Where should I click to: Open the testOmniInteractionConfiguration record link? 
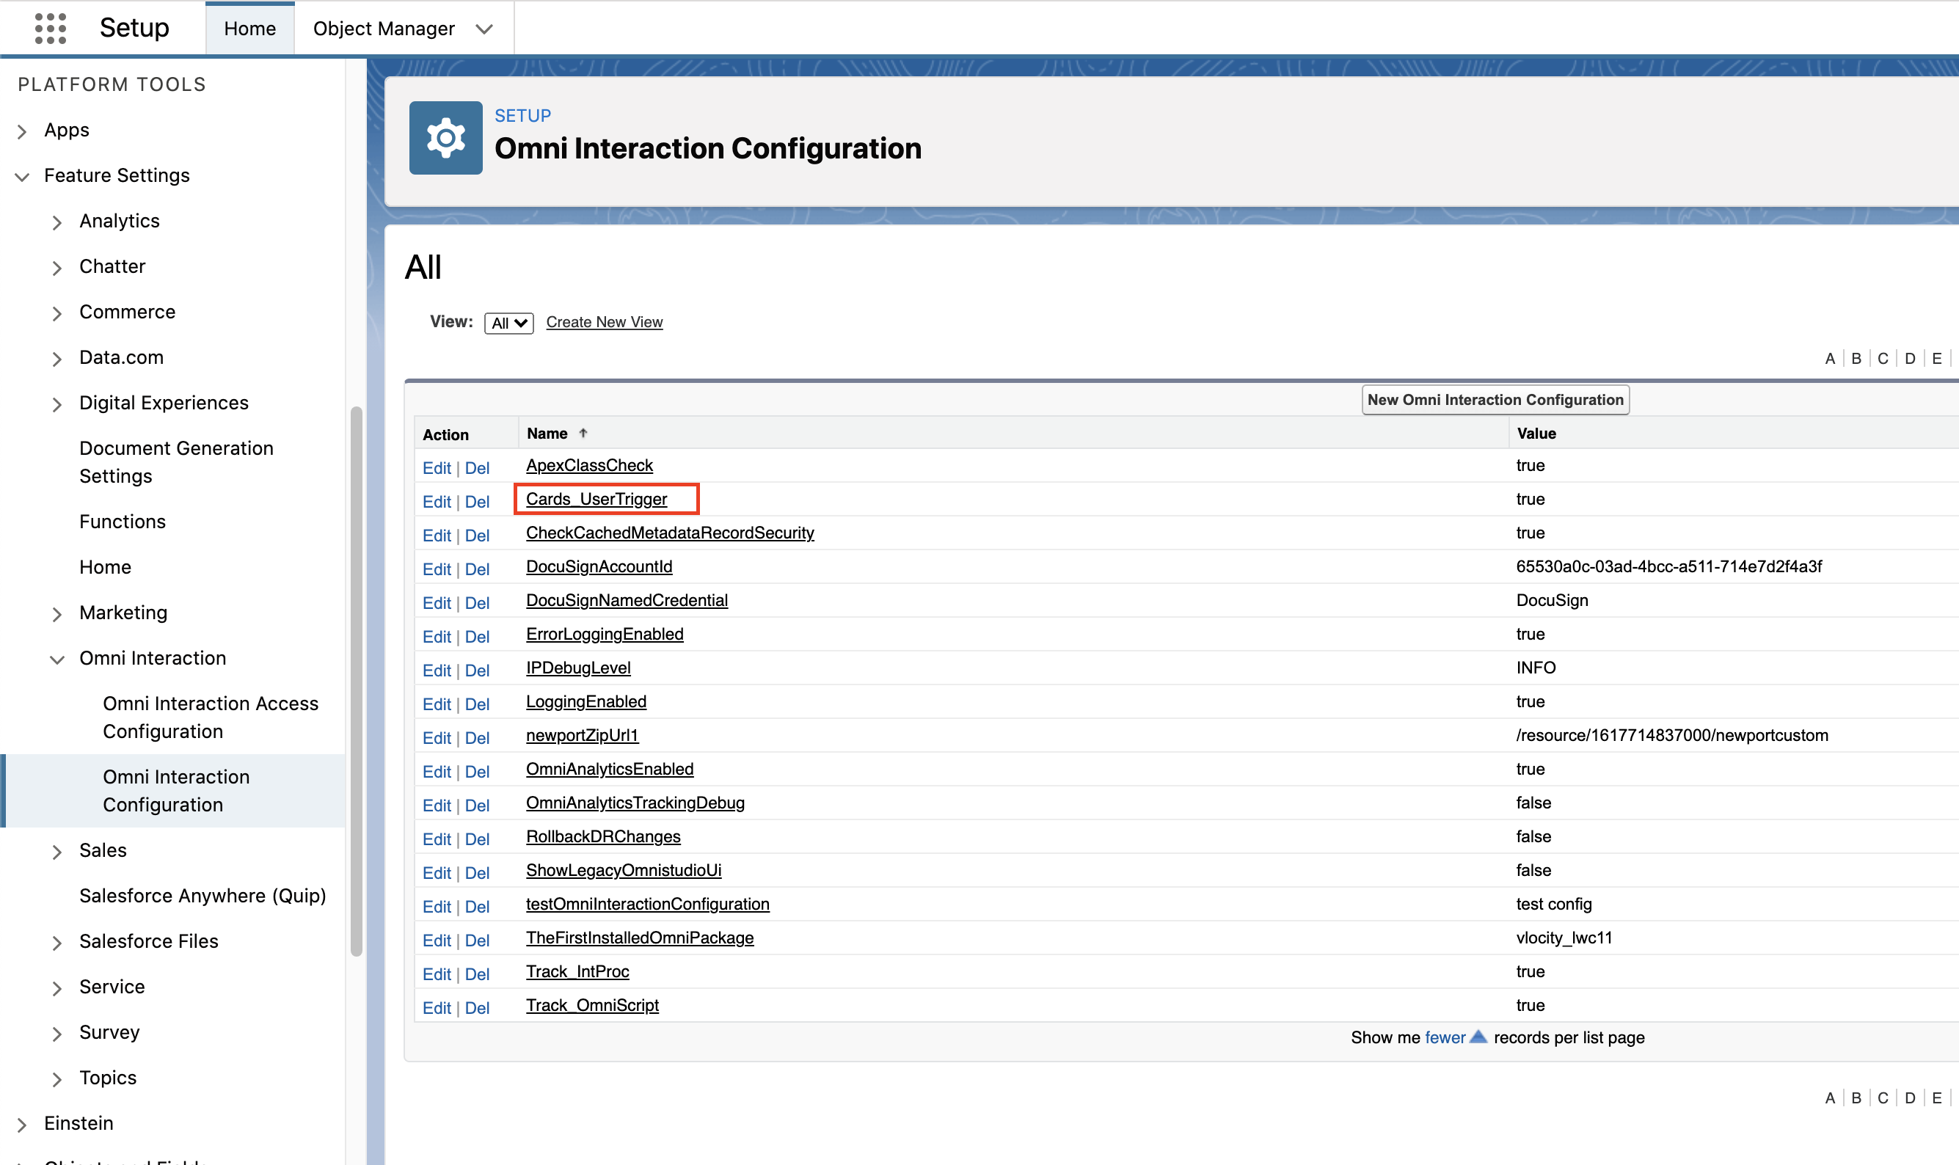click(x=648, y=905)
